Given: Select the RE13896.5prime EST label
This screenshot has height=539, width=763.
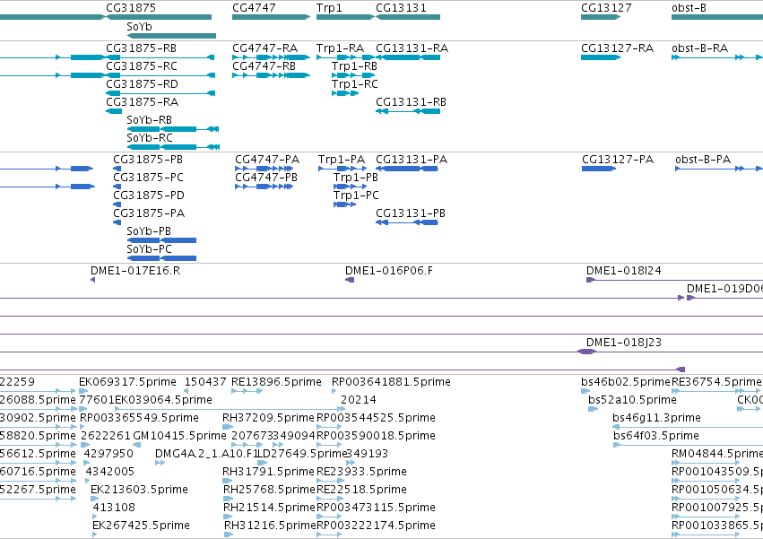Looking at the screenshot, I should 276,382.
